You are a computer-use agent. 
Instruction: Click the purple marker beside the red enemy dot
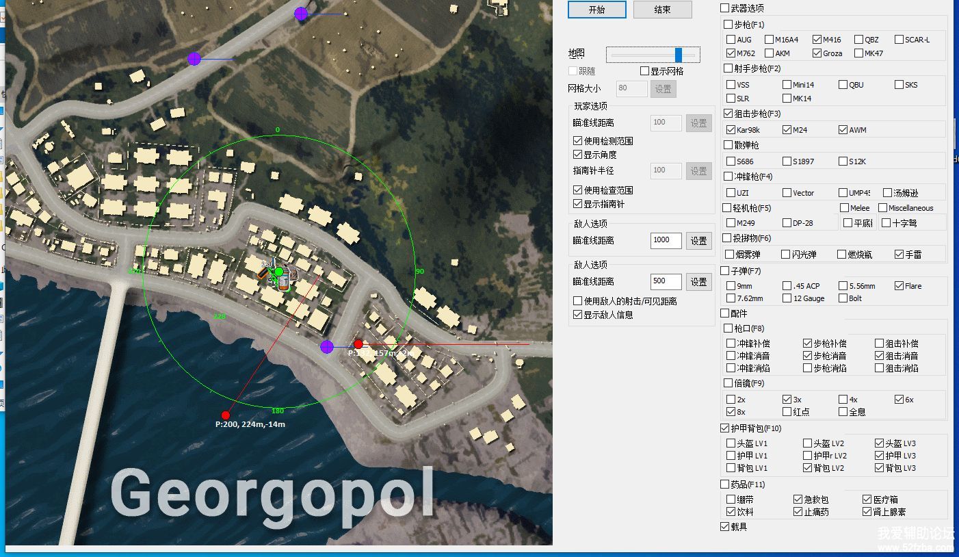pos(327,347)
